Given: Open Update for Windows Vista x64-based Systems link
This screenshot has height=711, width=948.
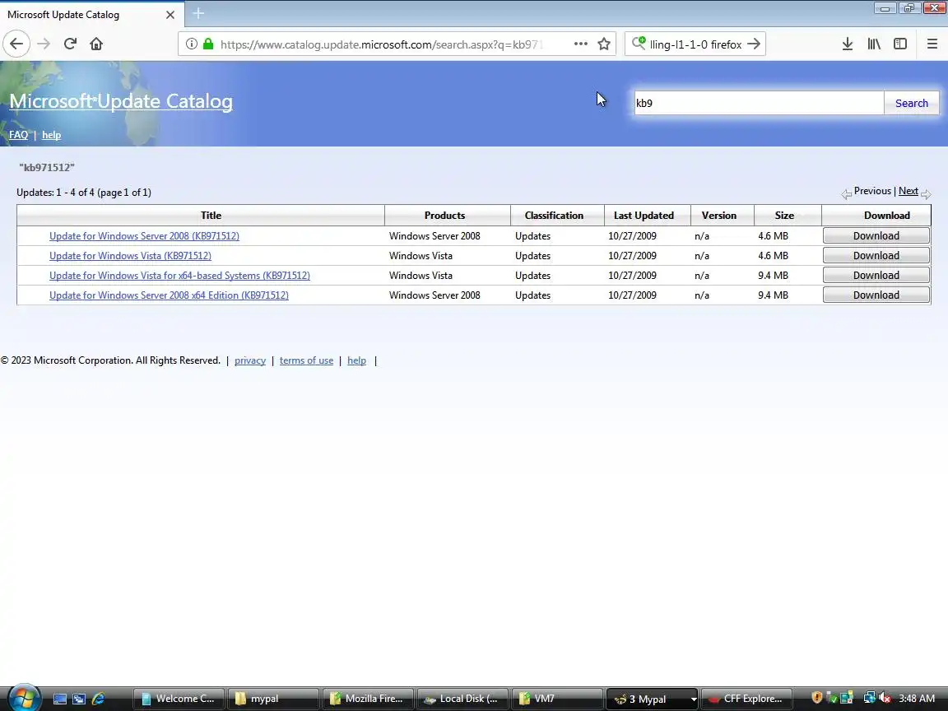Looking at the screenshot, I should [x=179, y=275].
